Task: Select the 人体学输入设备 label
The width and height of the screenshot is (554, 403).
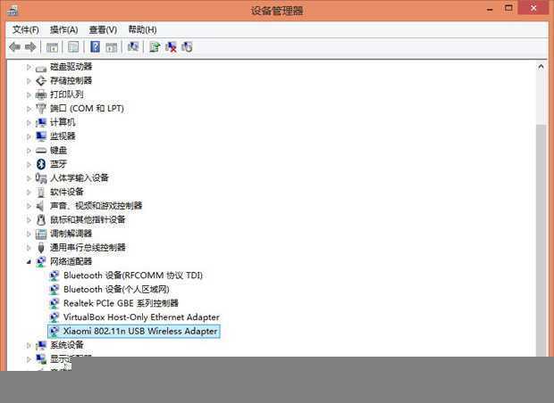Action: 80,177
